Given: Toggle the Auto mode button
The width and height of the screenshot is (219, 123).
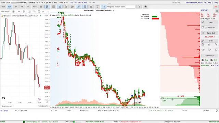Looking at the screenshot, I should [35, 7].
